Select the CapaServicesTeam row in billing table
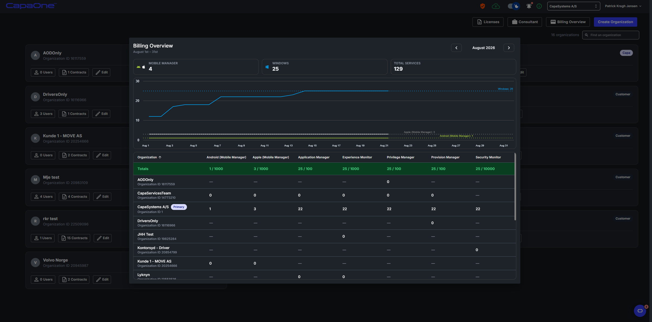The image size is (652, 322). [324, 195]
